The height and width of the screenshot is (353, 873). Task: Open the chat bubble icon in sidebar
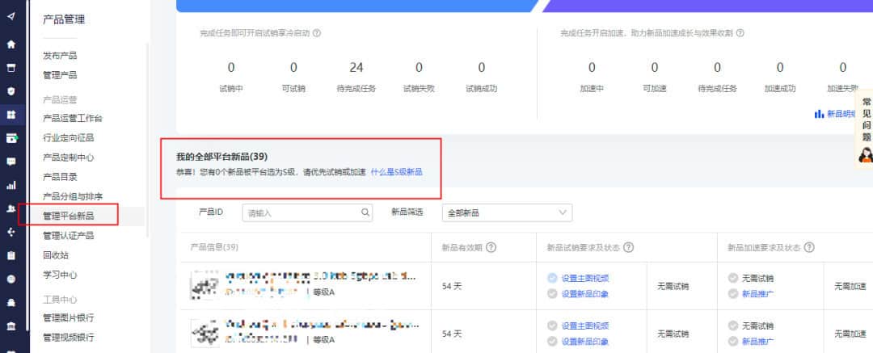(11, 162)
